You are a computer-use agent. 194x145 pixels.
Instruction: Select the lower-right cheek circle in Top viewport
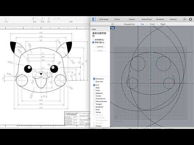click(169, 83)
